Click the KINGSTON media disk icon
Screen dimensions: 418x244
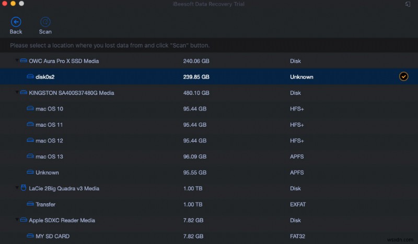click(24, 93)
